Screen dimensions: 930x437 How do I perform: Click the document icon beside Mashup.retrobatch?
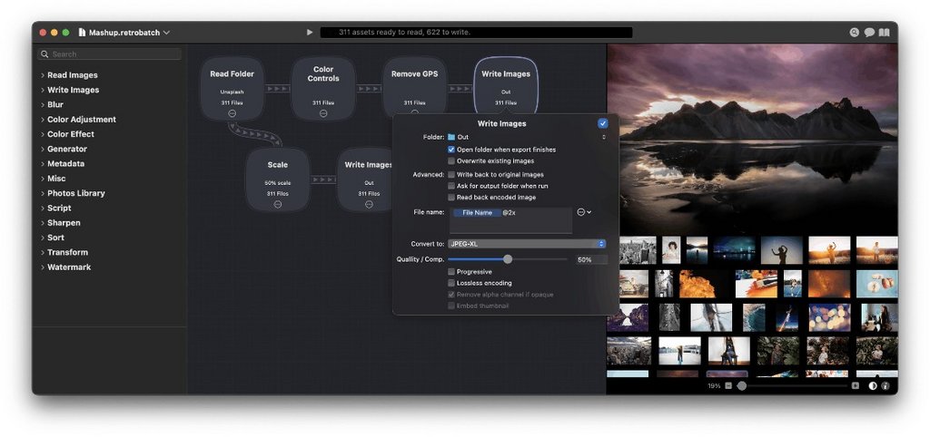click(82, 33)
